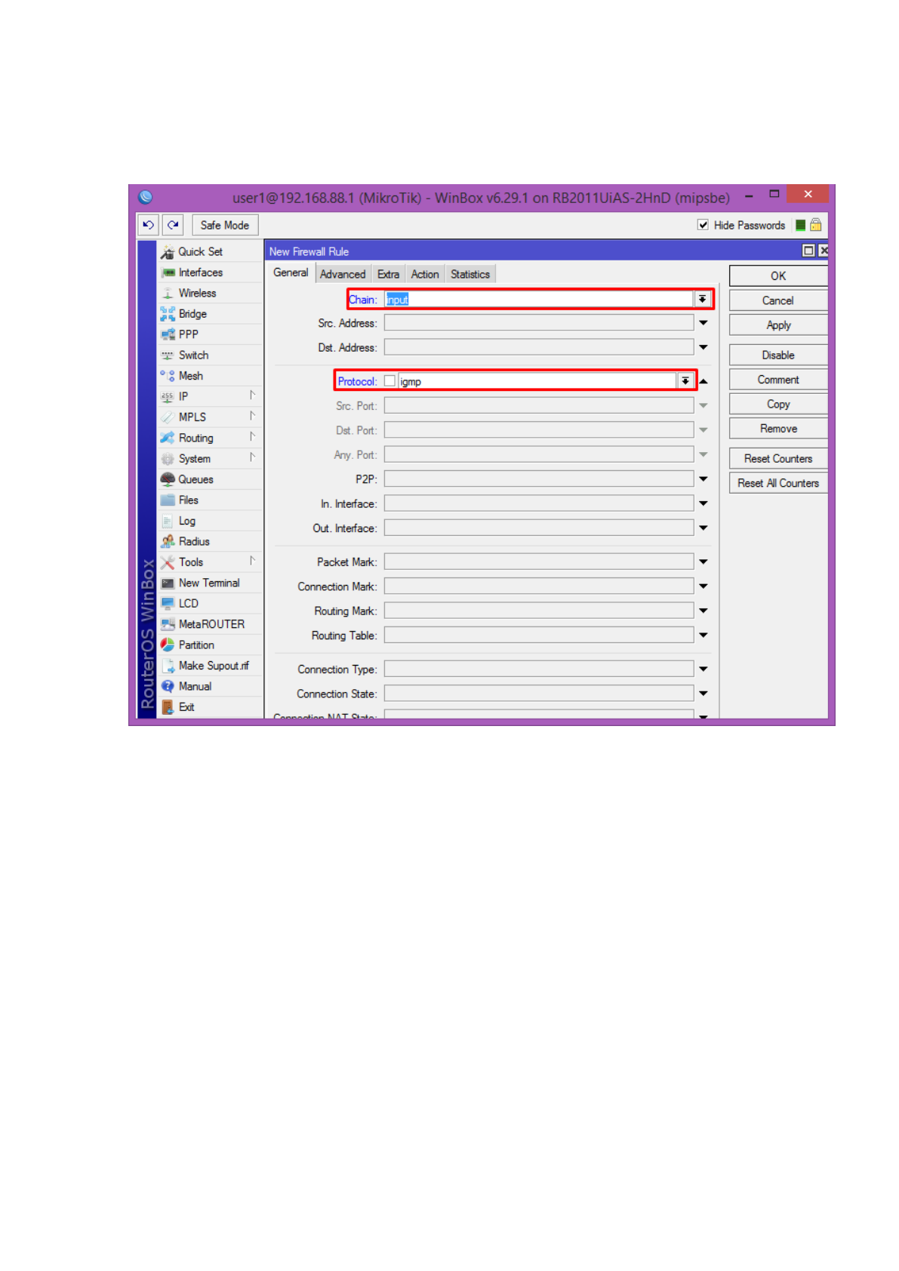Switch to the Extra tab
The height and width of the screenshot is (1271, 899).
click(388, 275)
